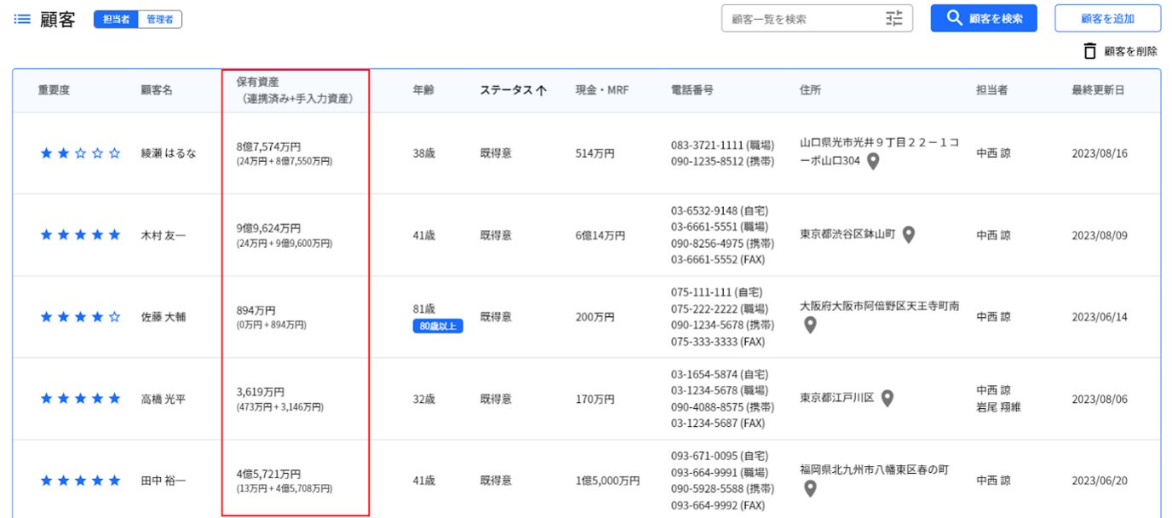Click third star in 木村 友一 row
The width and height of the screenshot is (1172, 518).
[x=81, y=235]
